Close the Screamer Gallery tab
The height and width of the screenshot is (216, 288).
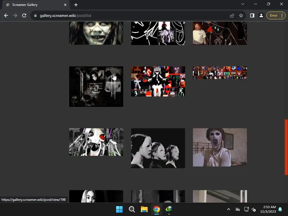point(65,5)
